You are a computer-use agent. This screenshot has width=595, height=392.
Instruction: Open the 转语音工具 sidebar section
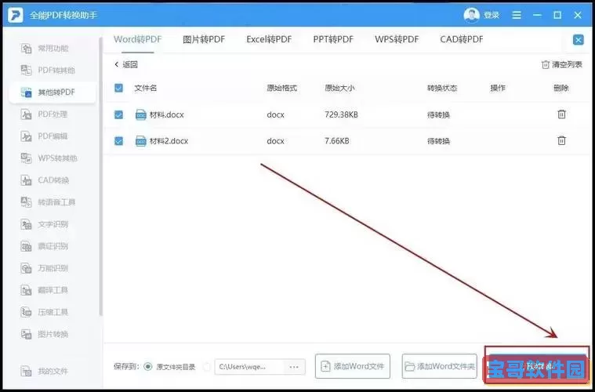point(48,202)
